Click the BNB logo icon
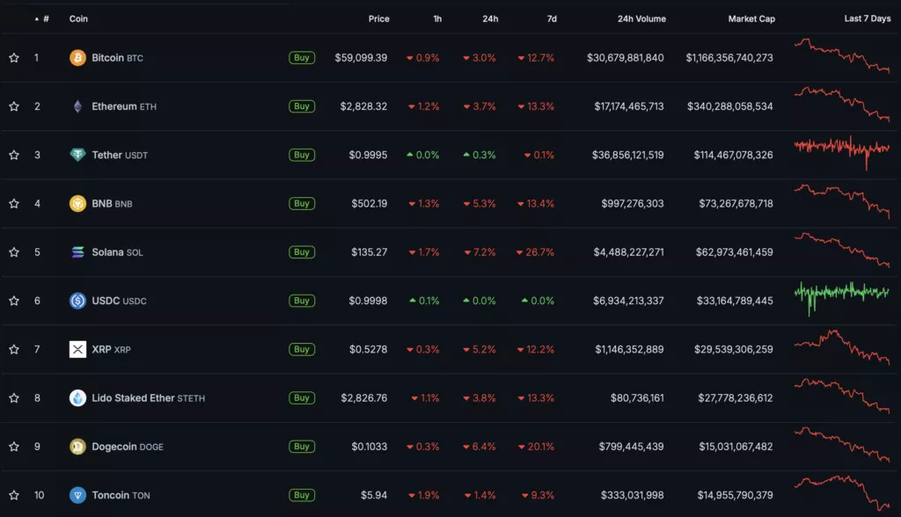Image resolution: width=901 pixels, height=517 pixels. pyautogui.click(x=77, y=203)
